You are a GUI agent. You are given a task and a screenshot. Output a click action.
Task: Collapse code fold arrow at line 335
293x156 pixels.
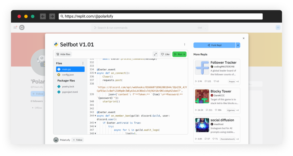95,73
